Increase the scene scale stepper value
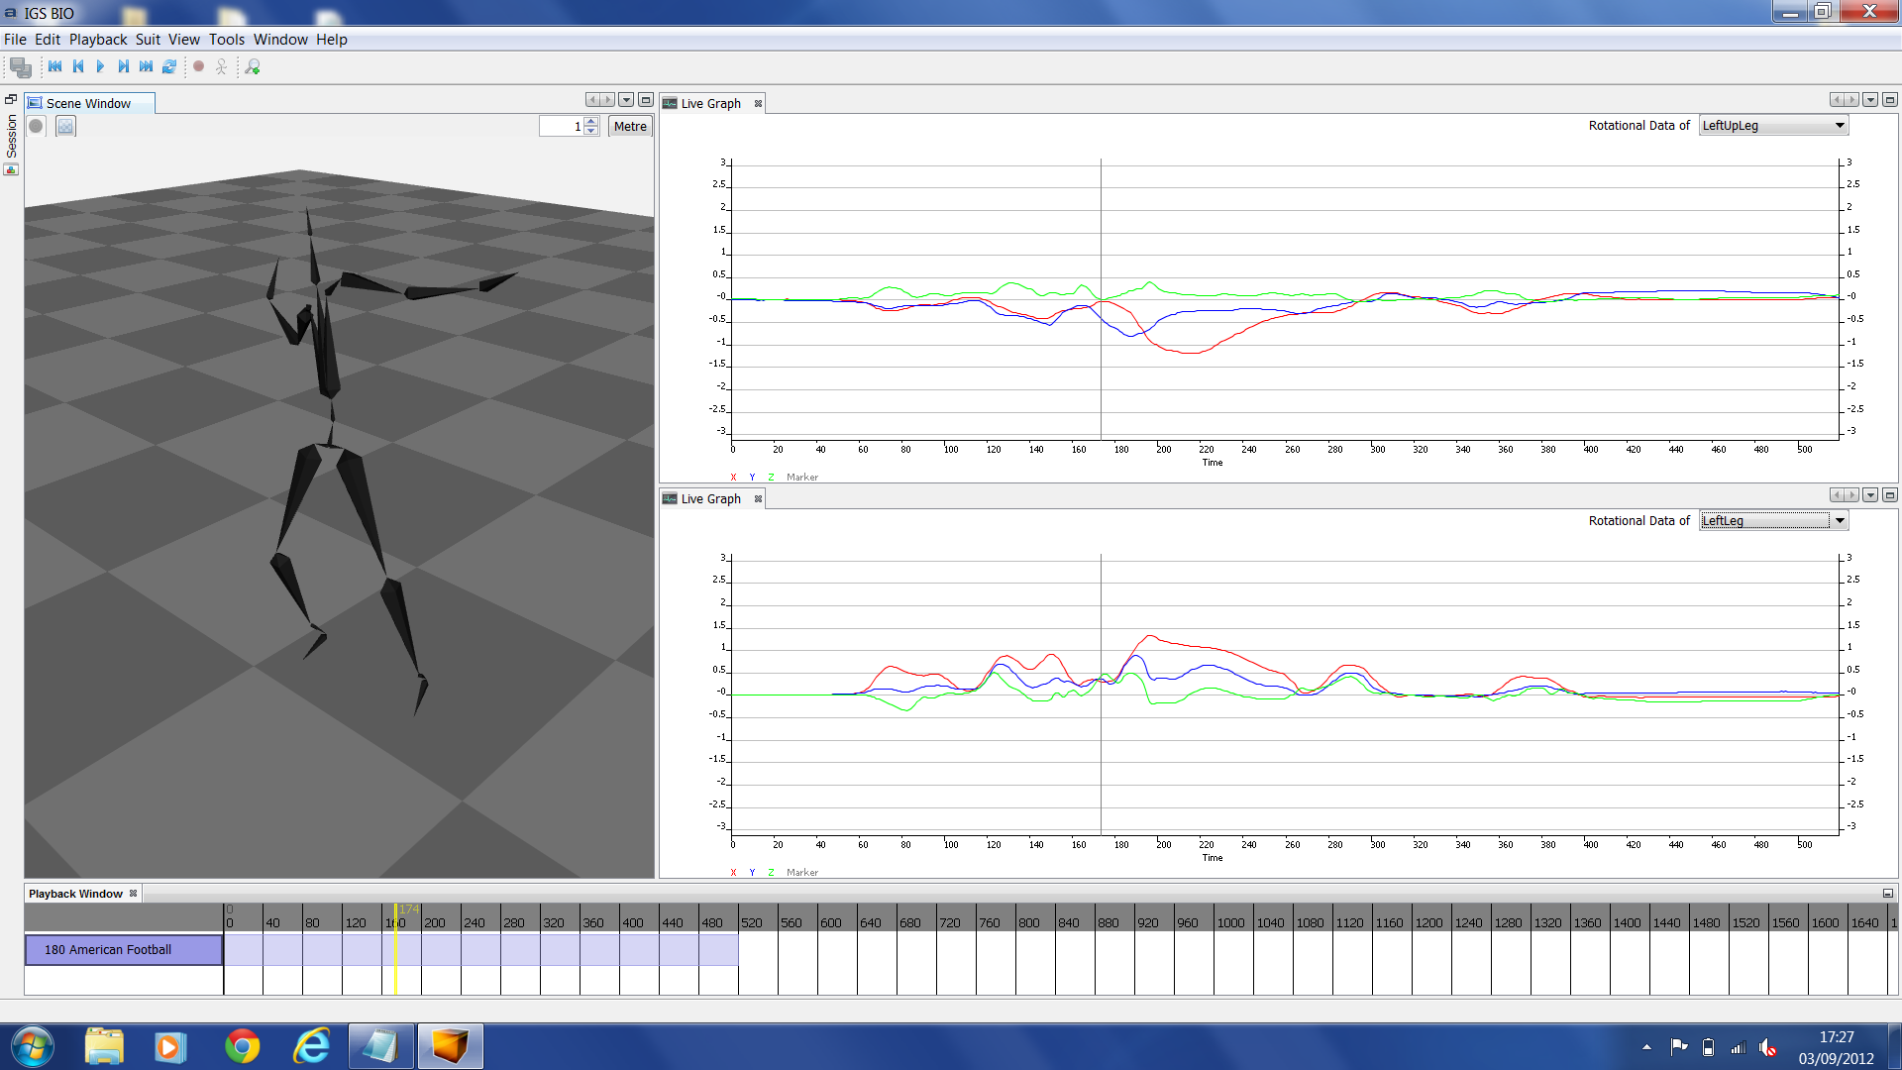This screenshot has height=1070, width=1902. click(x=591, y=122)
